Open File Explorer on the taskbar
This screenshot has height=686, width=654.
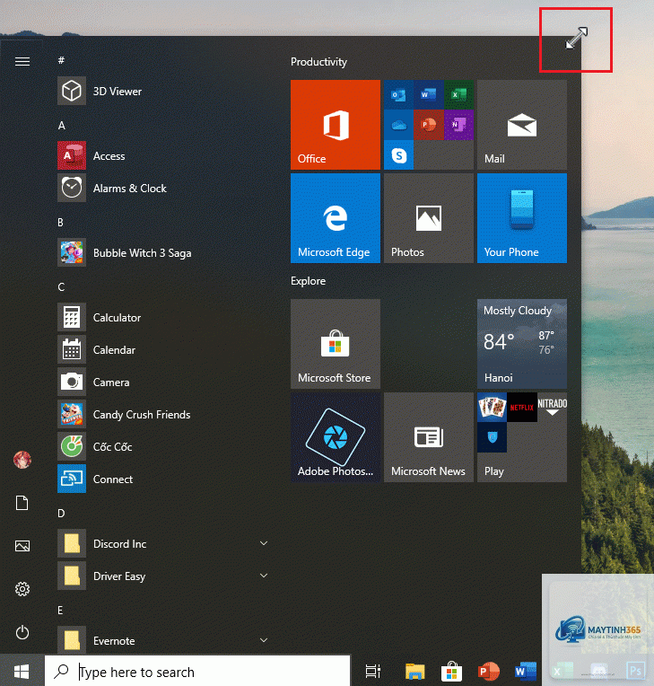(414, 671)
